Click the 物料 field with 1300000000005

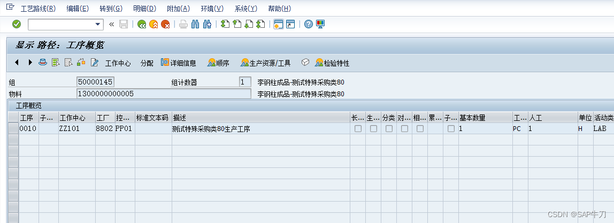(164, 94)
